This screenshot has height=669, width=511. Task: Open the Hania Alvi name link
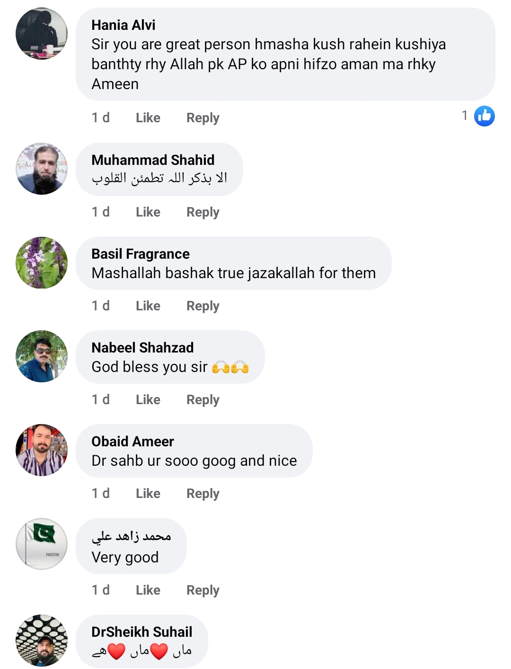pos(123,25)
